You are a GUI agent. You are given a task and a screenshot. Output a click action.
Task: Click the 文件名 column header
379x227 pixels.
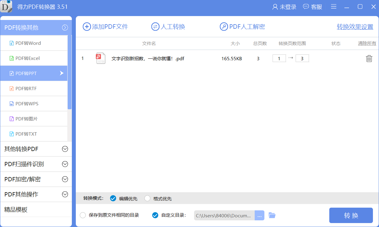pyautogui.click(x=149, y=43)
